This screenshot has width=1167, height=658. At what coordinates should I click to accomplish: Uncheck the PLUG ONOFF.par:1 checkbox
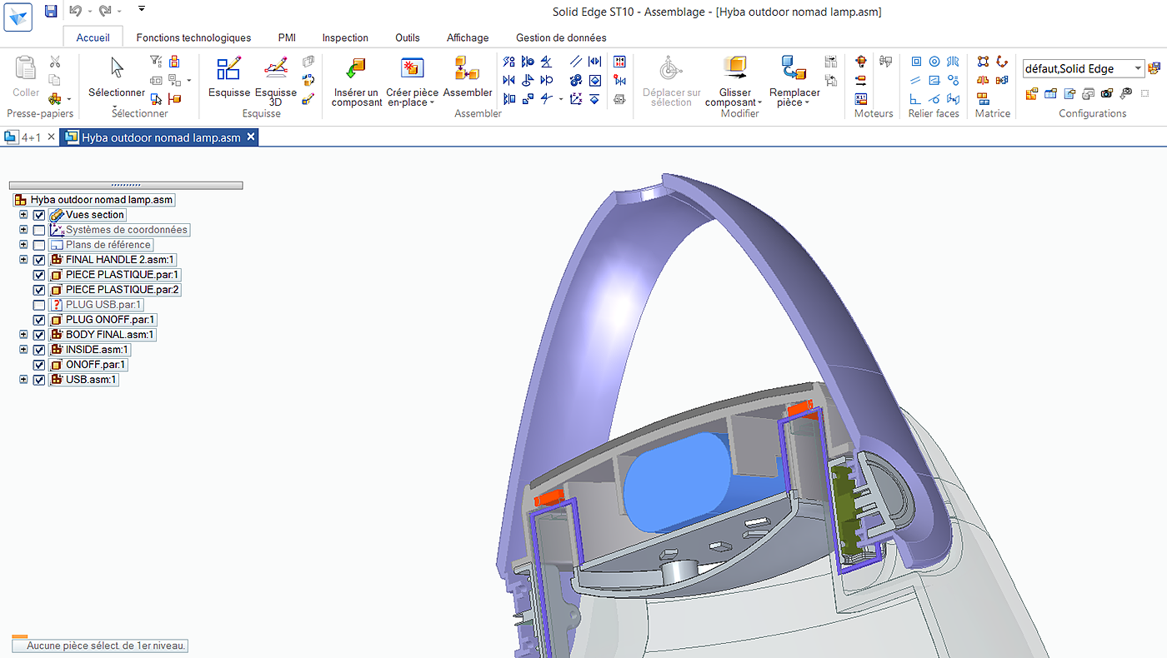point(39,320)
